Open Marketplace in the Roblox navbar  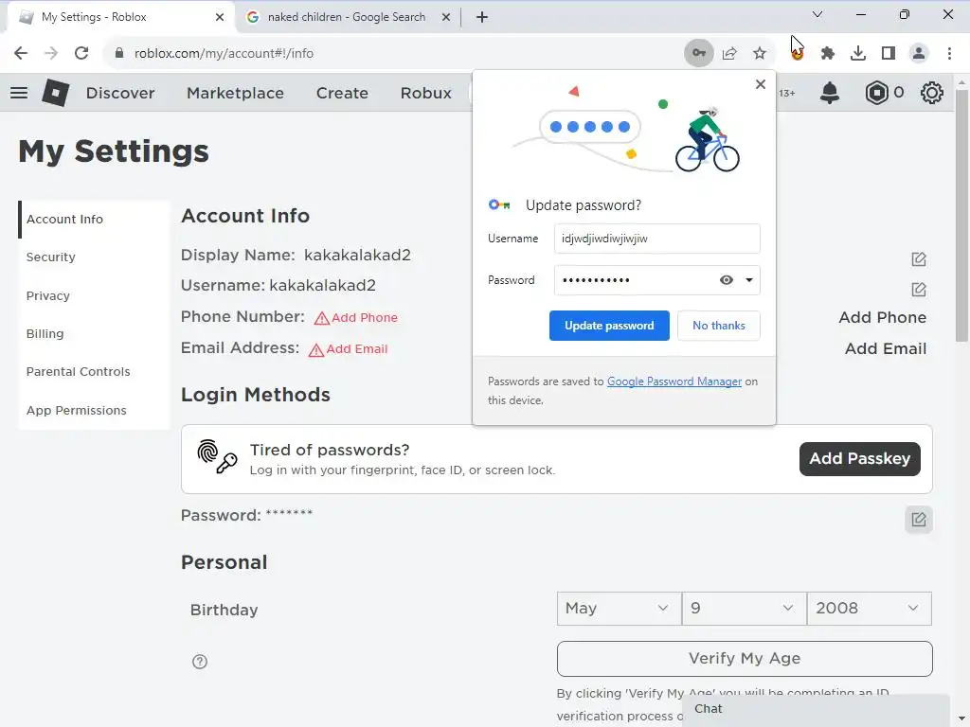tap(235, 93)
